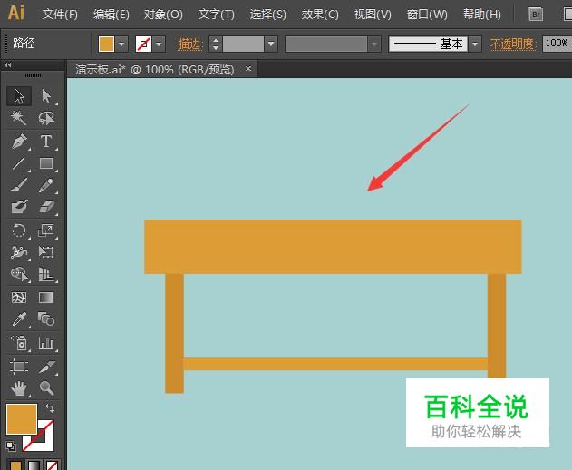Viewport: 572px width, 470px height.
Task: Open the 描边 stroke panel link
Action: [189, 44]
